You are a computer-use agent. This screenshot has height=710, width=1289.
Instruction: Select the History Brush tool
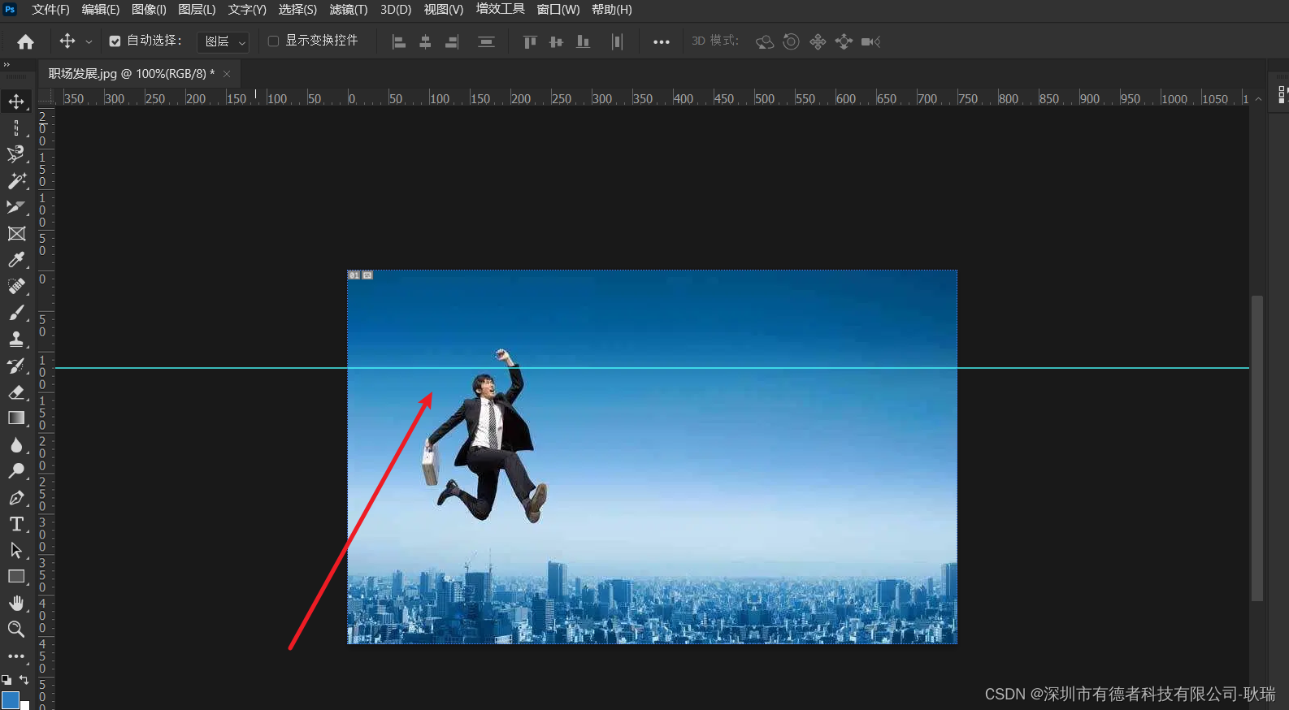[x=16, y=366]
